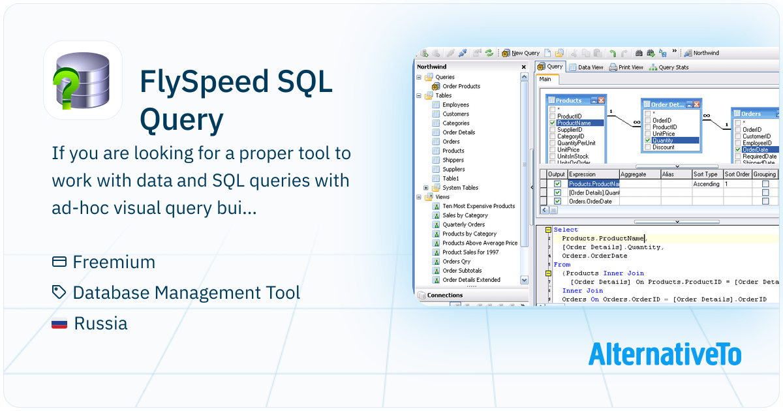Click the Expression column header
Screen dimensions: 783x411
(592, 174)
